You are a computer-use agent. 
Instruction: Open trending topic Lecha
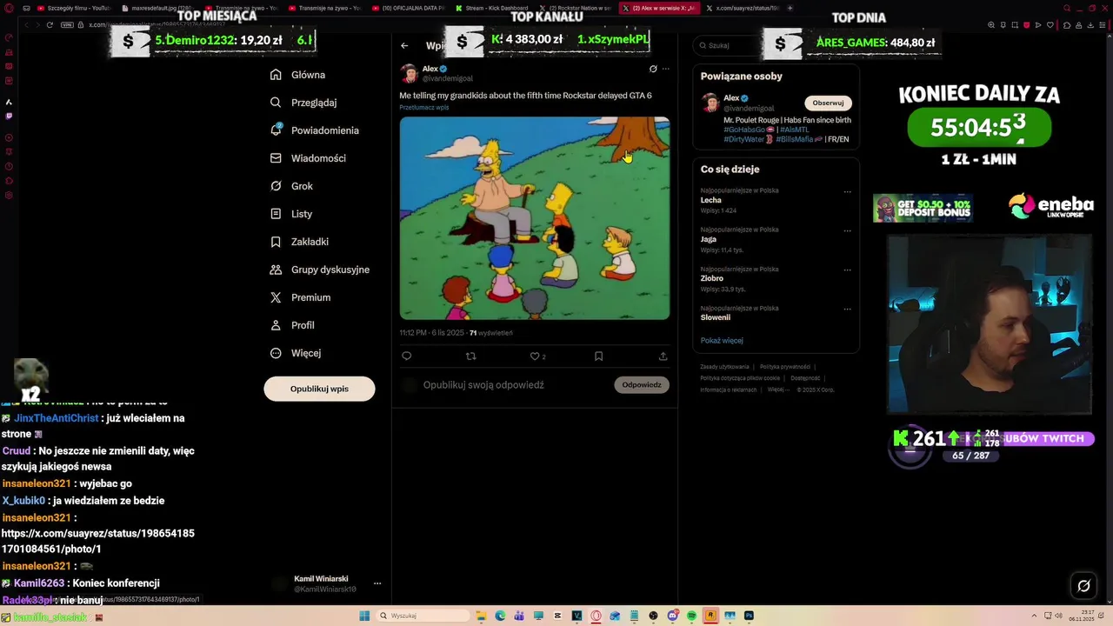tap(710, 200)
